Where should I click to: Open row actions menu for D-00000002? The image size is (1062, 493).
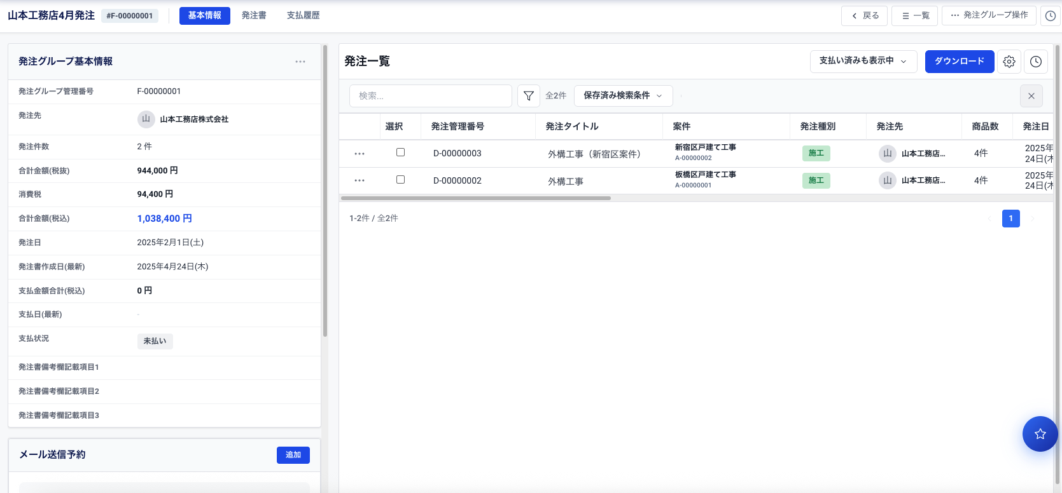click(x=360, y=180)
